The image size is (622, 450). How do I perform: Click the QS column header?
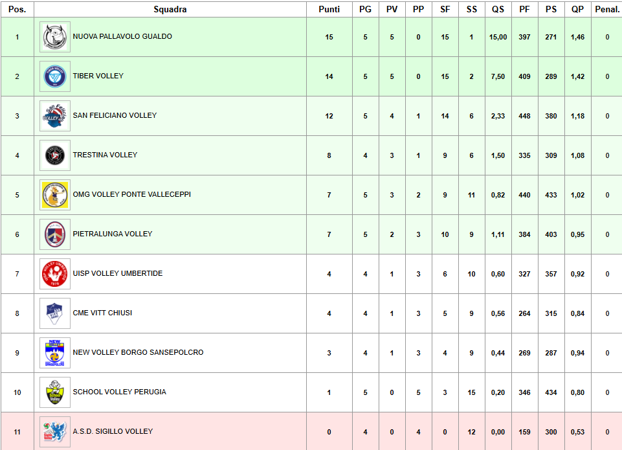tap(498, 9)
